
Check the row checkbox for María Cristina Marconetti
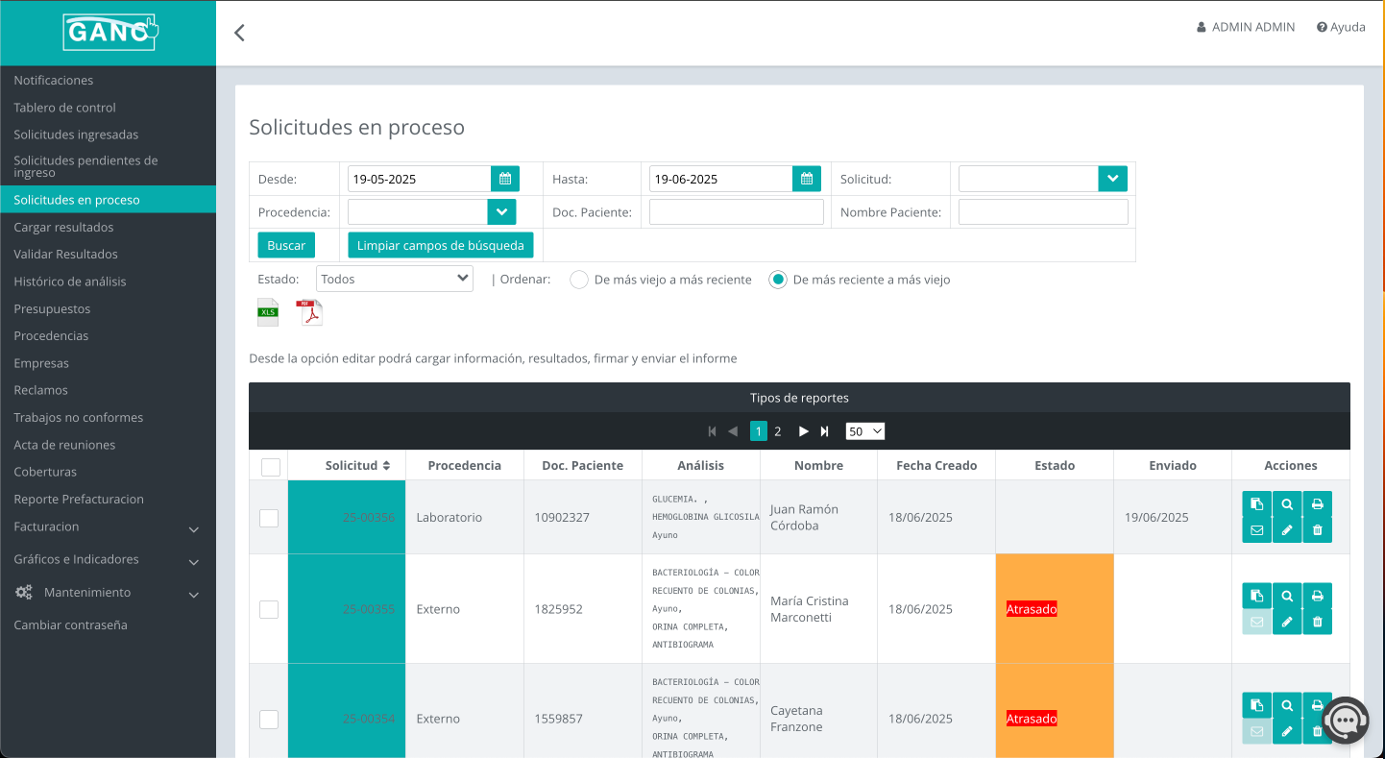270,609
